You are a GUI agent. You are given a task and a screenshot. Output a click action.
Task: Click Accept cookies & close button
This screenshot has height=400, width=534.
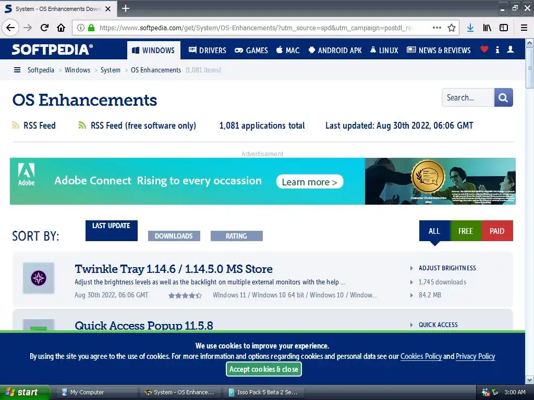[x=263, y=369]
